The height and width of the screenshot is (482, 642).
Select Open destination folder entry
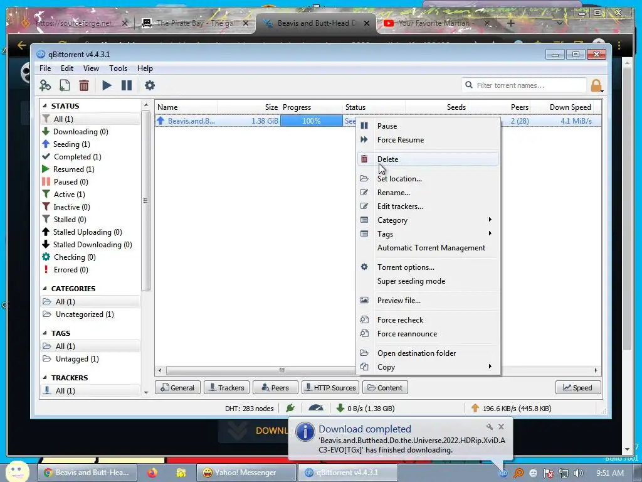pyautogui.click(x=428, y=353)
